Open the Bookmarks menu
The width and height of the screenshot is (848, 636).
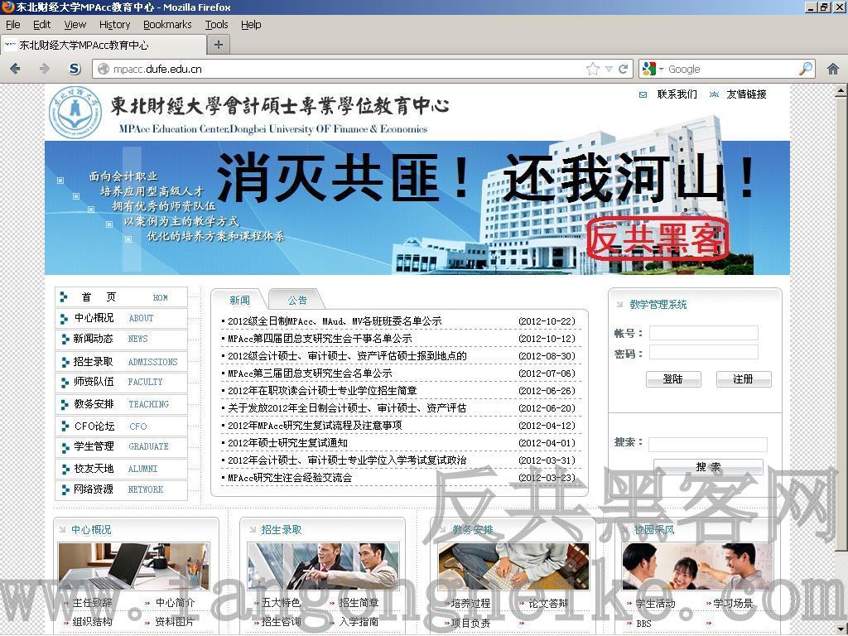tap(167, 25)
